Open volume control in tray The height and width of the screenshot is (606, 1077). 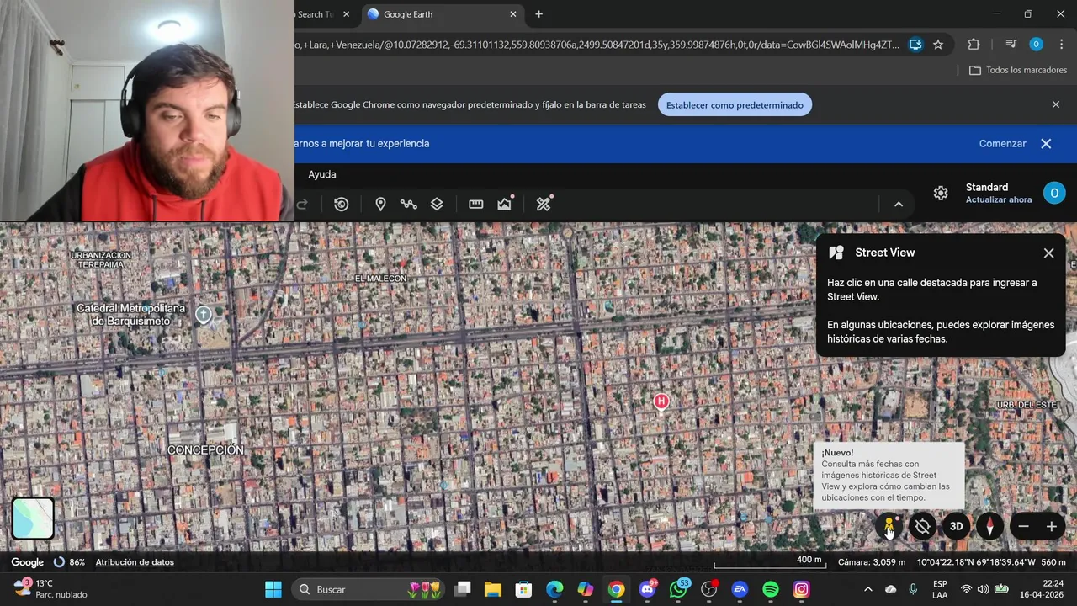(984, 589)
